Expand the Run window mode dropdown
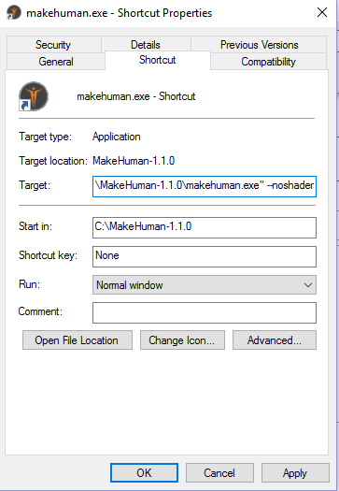This screenshot has width=339, height=491. click(205, 284)
